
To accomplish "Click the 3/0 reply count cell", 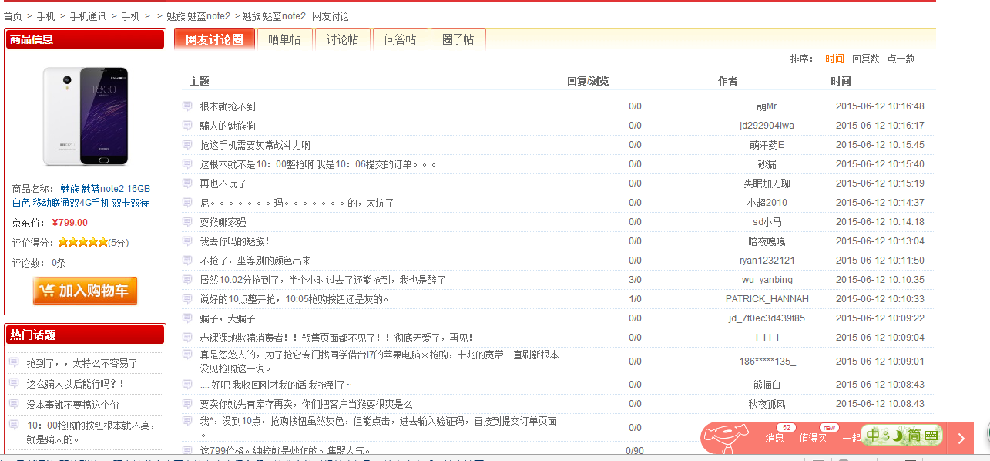I will (x=635, y=280).
